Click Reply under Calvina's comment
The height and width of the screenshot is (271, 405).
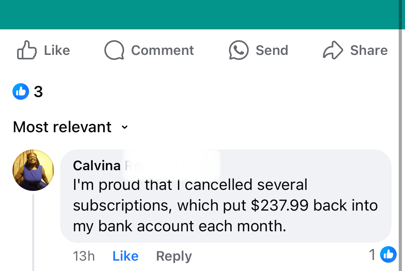pos(174,257)
